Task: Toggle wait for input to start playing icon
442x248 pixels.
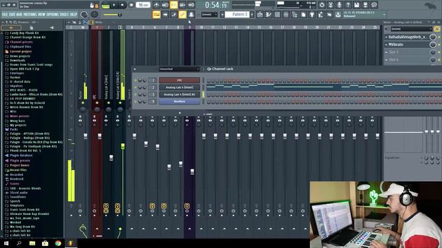Action: point(165,5)
